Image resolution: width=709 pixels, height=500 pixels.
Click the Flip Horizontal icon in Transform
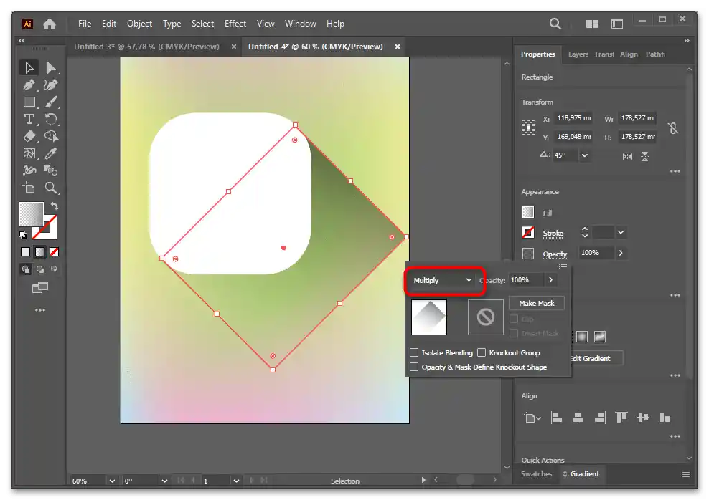point(628,156)
